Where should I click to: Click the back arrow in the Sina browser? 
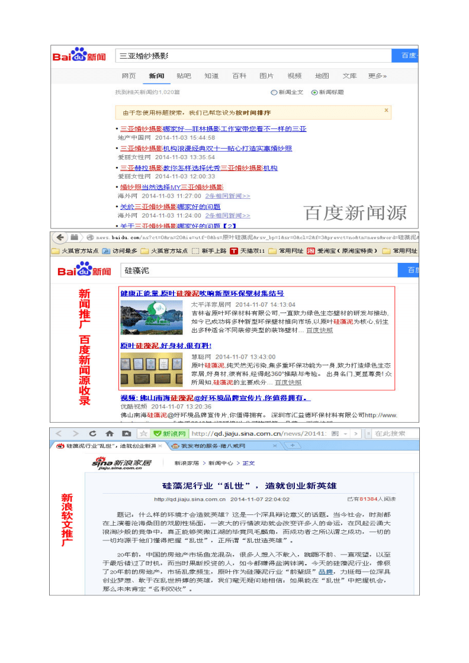click(59, 433)
